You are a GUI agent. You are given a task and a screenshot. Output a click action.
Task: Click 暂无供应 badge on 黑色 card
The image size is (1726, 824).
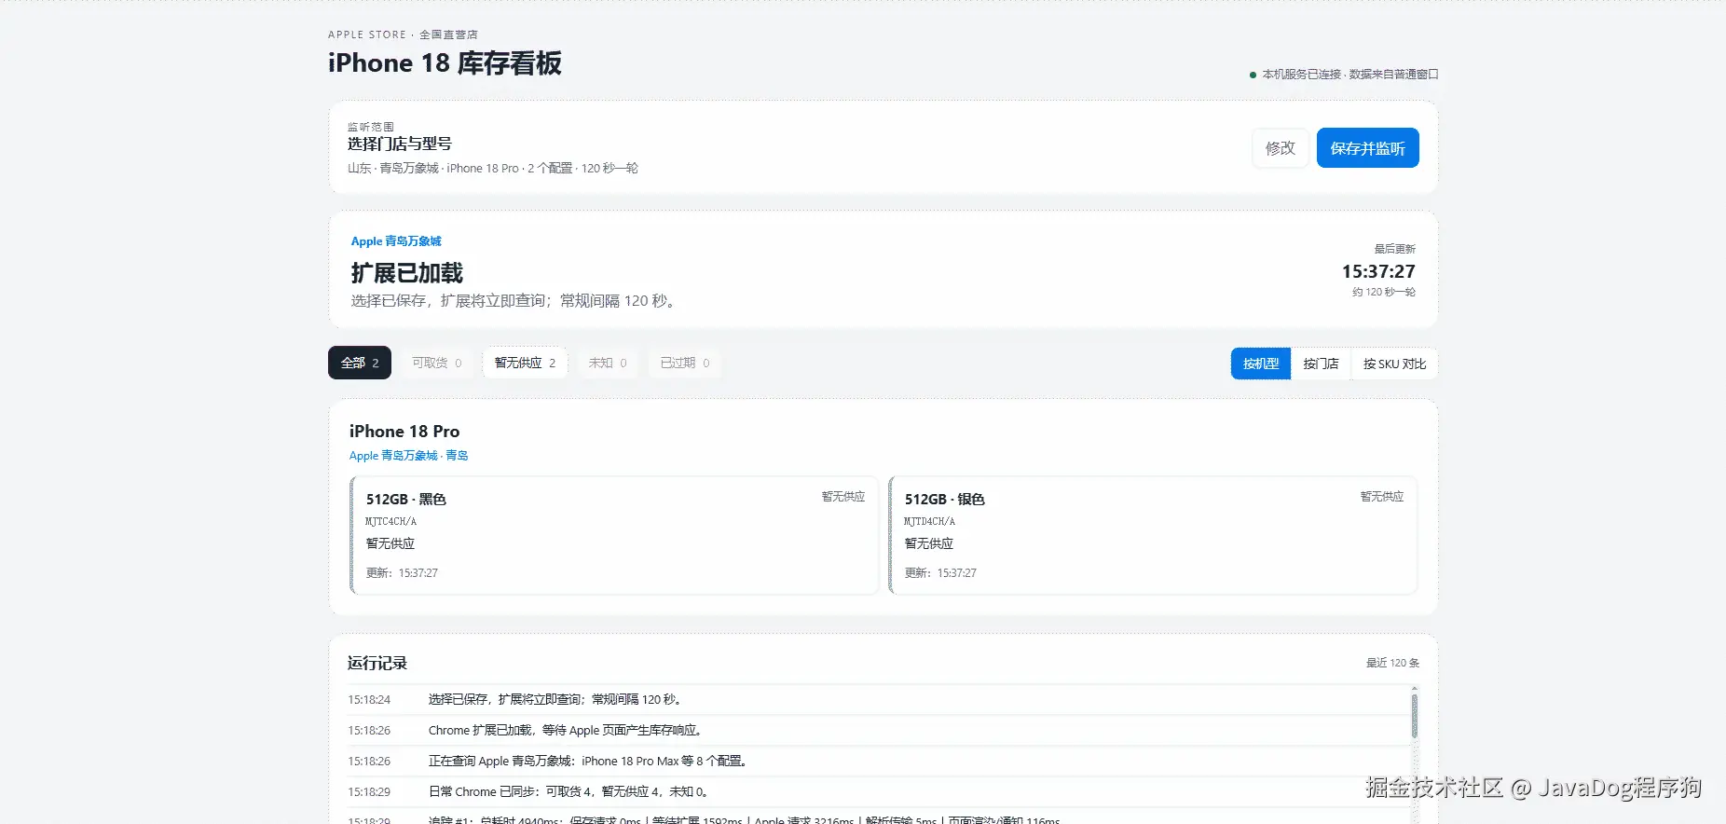842,497
